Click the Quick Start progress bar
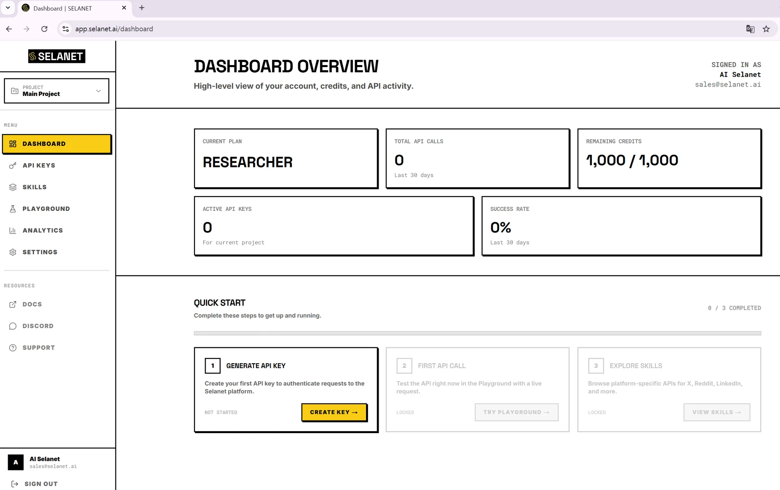Screen dimensions: 780x490 pos(477,333)
